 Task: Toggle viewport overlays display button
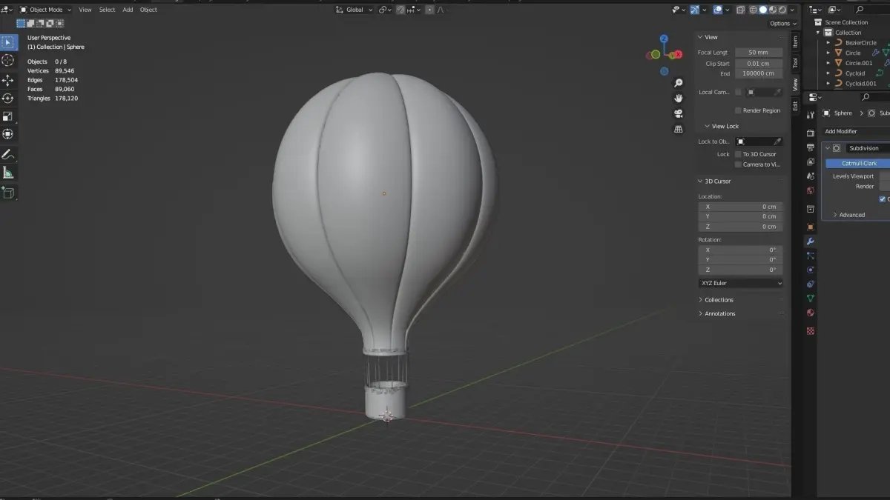[x=717, y=10]
